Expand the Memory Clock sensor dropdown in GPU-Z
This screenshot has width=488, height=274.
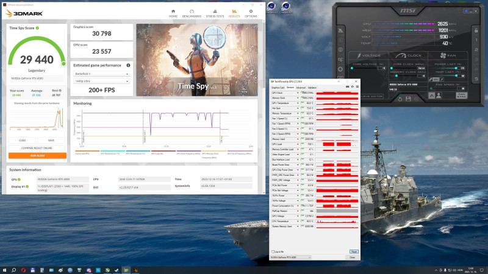pyautogui.click(x=298, y=98)
